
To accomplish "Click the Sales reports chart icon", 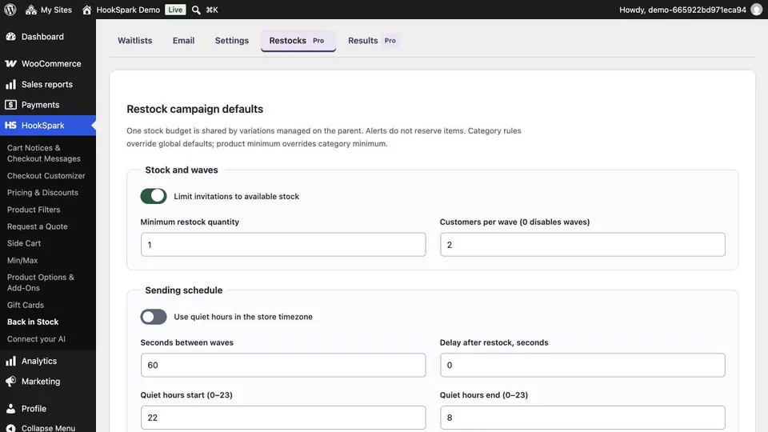I will pos(10,84).
